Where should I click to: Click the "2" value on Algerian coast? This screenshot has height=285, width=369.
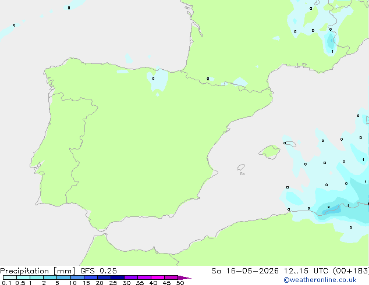[328, 207]
